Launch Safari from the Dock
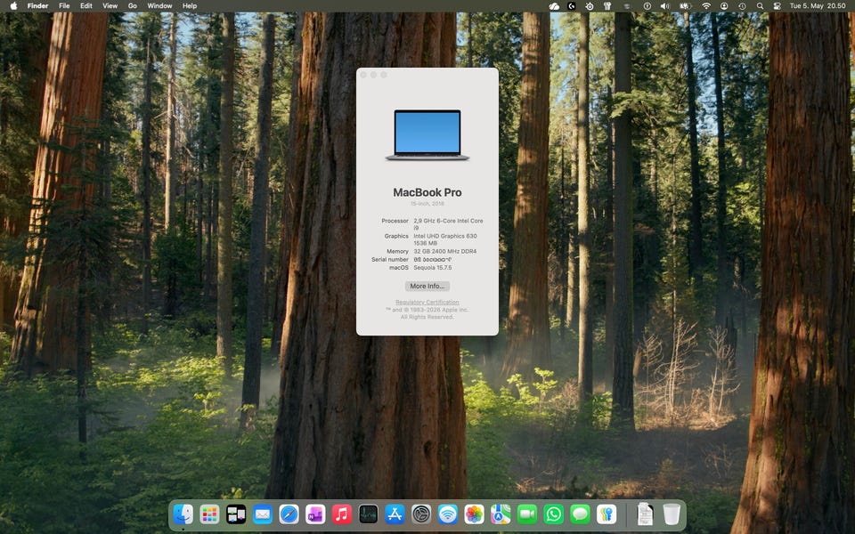855x534 pixels. 289,514
